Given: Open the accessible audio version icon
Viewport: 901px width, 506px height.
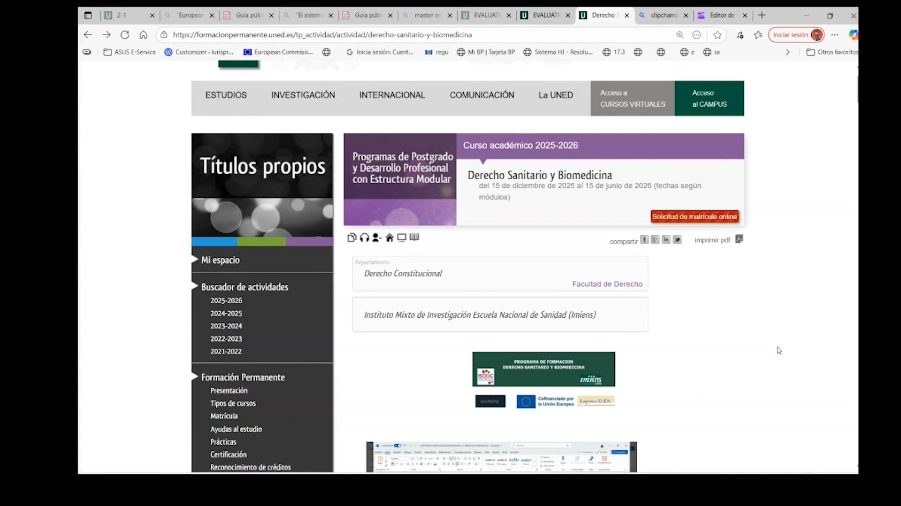Looking at the screenshot, I should [x=364, y=238].
